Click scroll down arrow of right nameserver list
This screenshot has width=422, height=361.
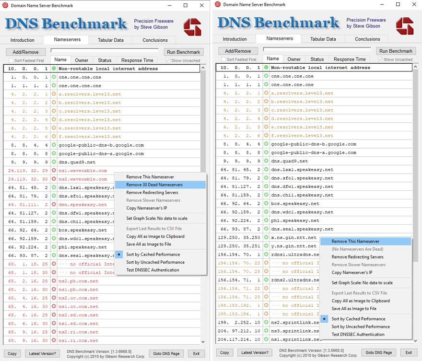pos(415,340)
